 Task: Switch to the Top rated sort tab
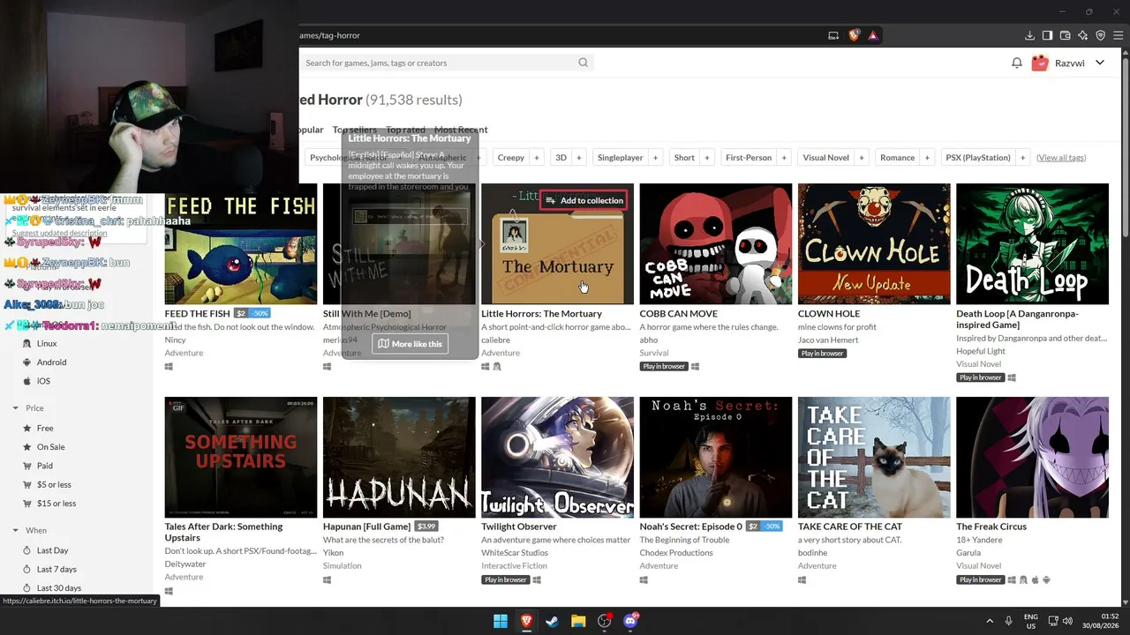pos(405,130)
